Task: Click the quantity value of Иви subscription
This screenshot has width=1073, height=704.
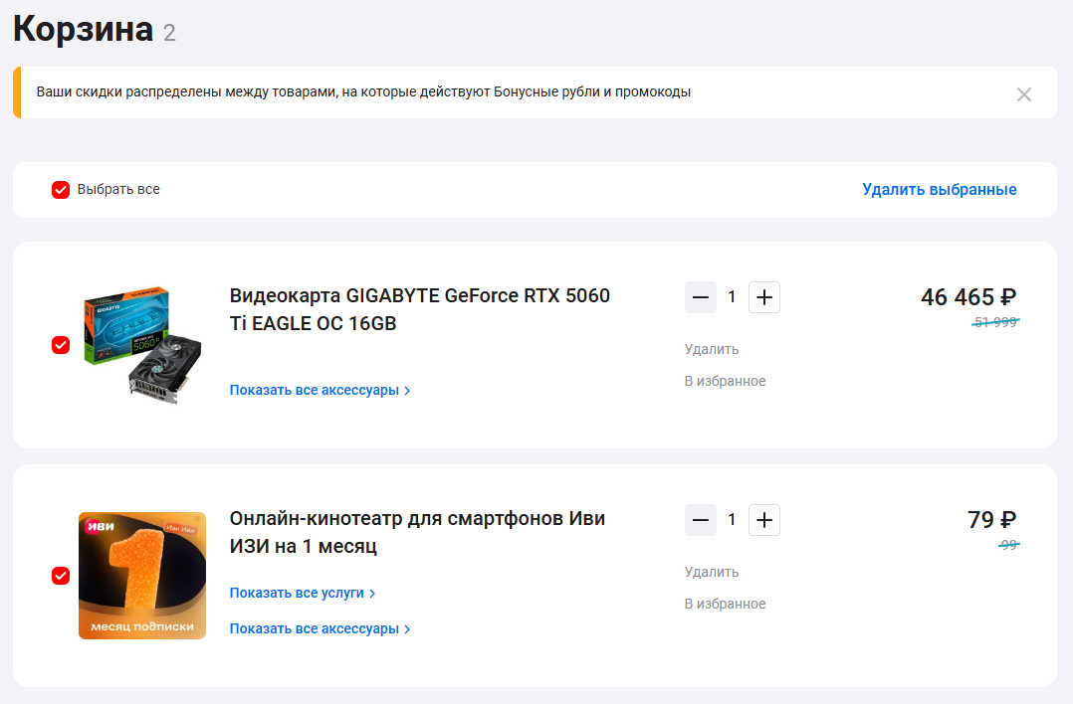Action: [733, 520]
